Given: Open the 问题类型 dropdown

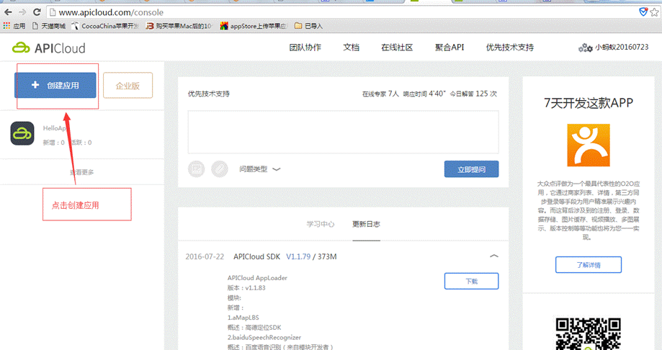Looking at the screenshot, I should pos(259,169).
